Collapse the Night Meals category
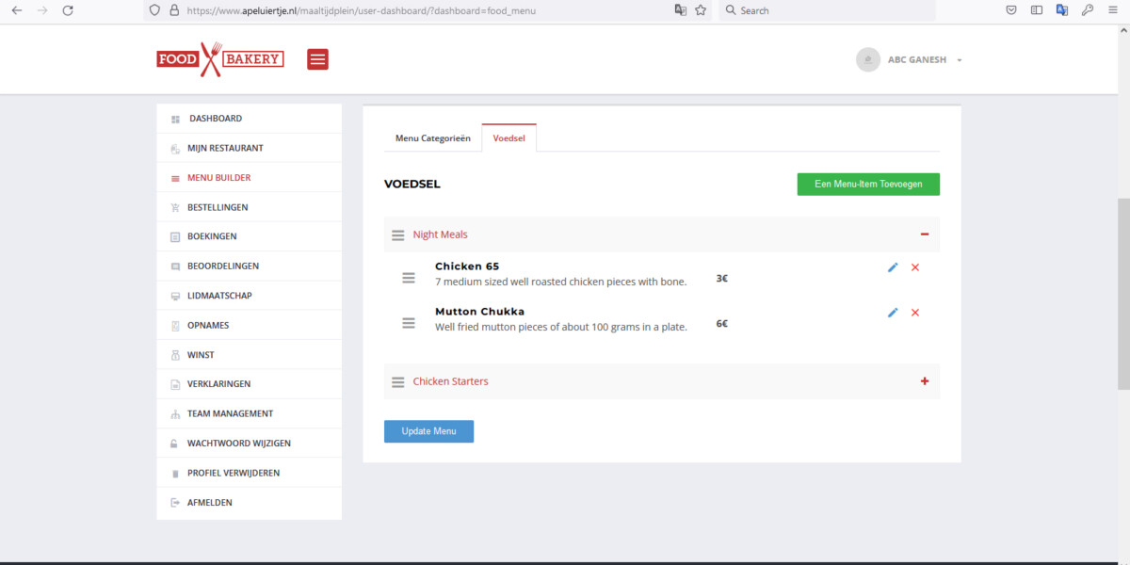 coord(924,234)
